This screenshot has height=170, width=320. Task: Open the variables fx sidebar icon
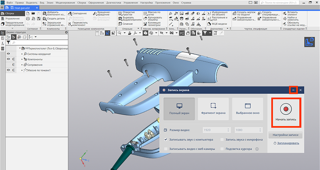pos(3,43)
